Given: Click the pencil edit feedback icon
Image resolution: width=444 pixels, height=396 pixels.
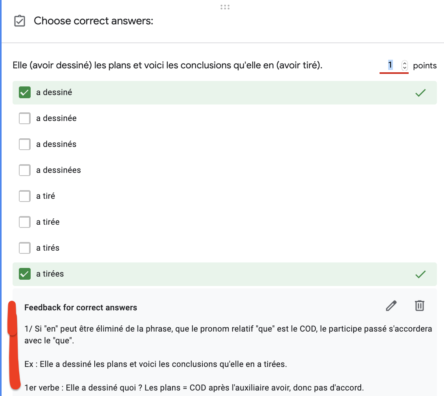Looking at the screenshot, I should (x=391, y=306).
